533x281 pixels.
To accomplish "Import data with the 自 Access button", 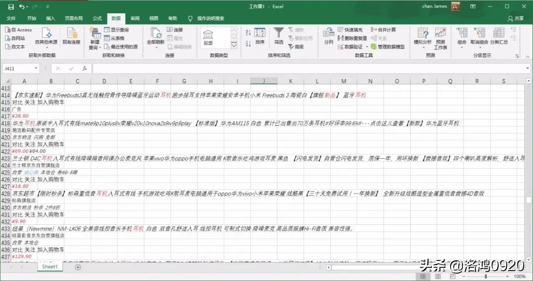I will point(18,30).
